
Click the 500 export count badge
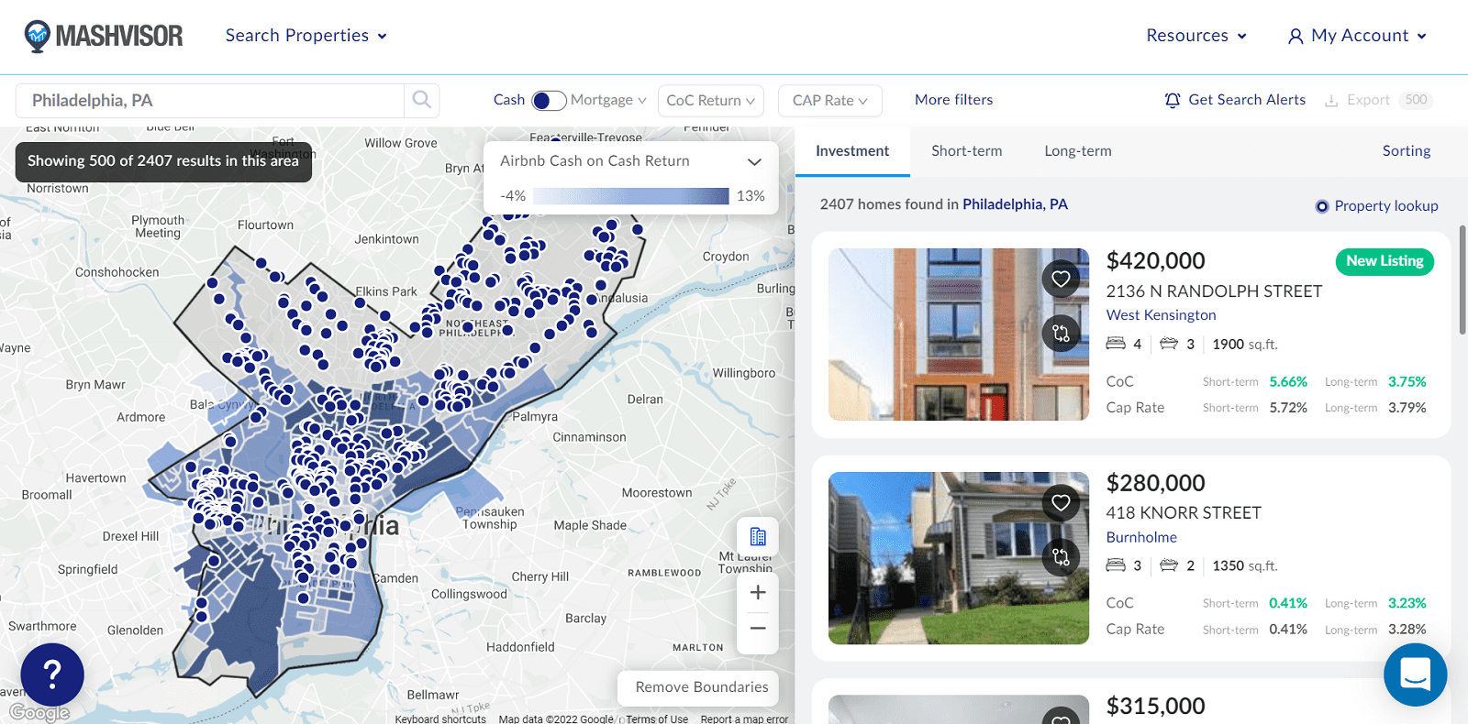click(x=1416, y=100)
